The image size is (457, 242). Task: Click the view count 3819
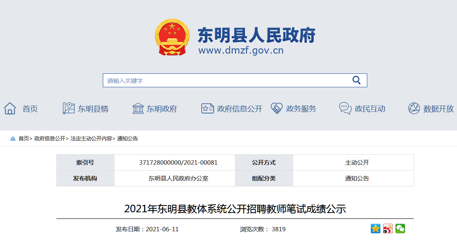click(x=278, y=229)
